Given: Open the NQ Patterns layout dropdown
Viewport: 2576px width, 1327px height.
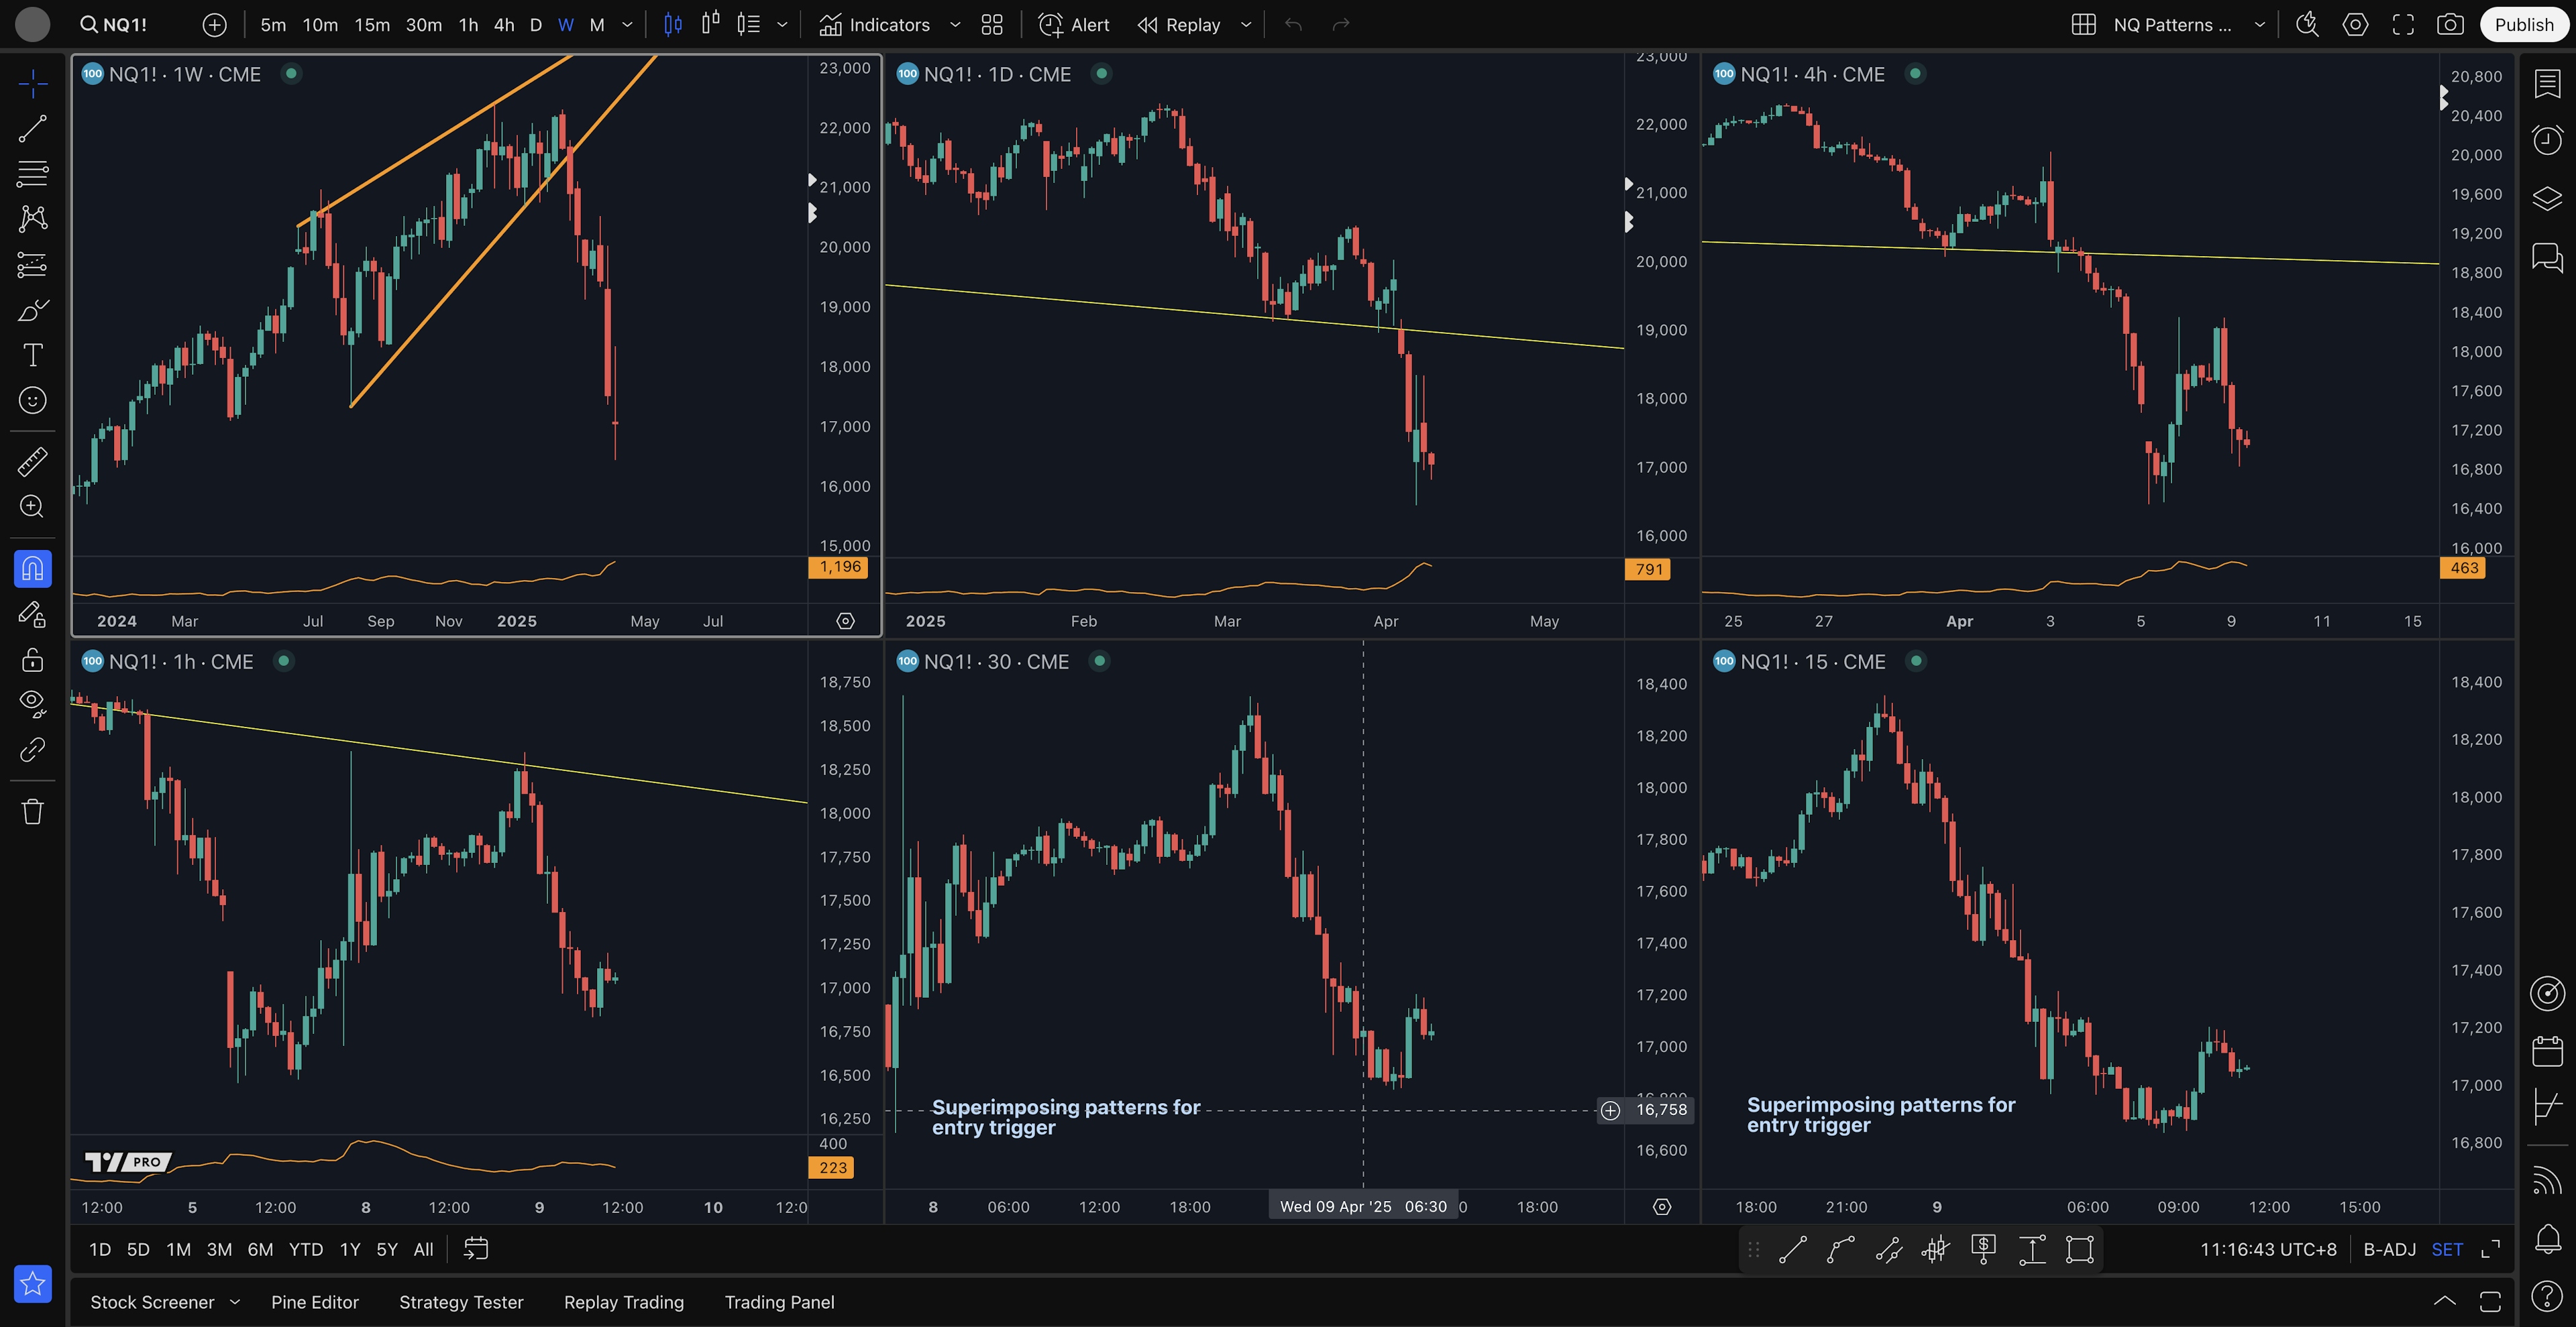Looking at the screenshot, I should [x=2260, y=25].
